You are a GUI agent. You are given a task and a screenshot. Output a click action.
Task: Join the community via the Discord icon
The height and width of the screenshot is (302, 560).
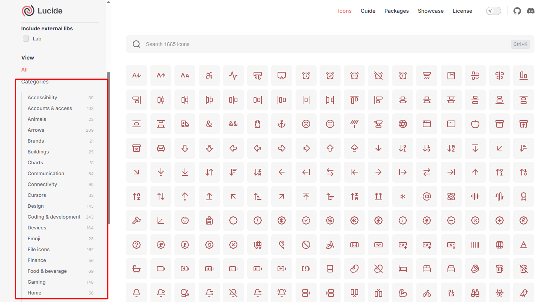tap(530, 11)
